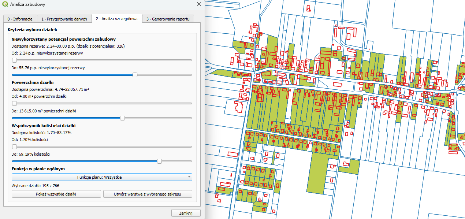The width and height of the screenshot is (465, 219).
Task: Click the maximum parcel area slider handle
Action: (x=123, y=118)
